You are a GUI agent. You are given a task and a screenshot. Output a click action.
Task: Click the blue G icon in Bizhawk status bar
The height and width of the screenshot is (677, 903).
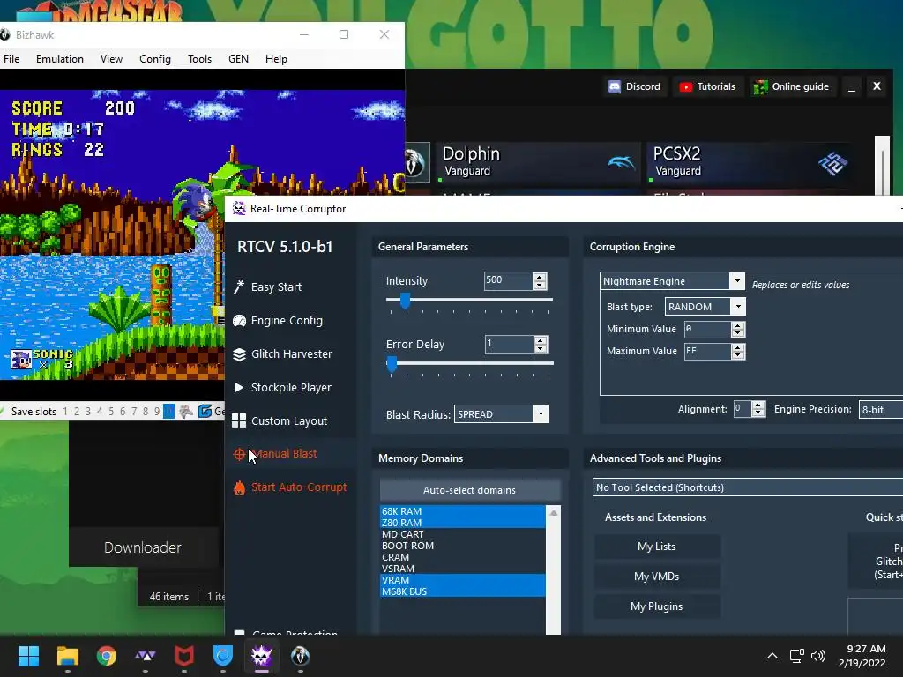pos(205,411)
